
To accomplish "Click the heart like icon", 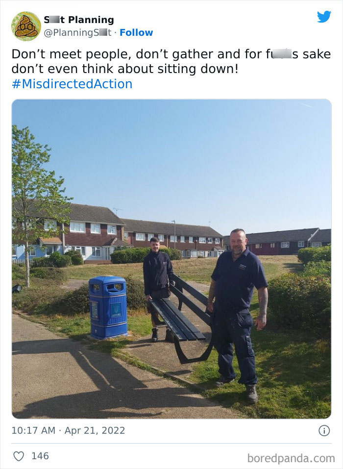I will (19, 456).
